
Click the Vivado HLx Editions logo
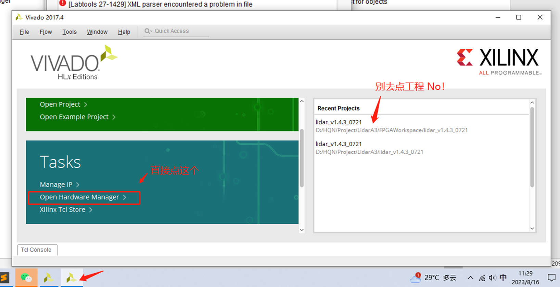point(74,63)
